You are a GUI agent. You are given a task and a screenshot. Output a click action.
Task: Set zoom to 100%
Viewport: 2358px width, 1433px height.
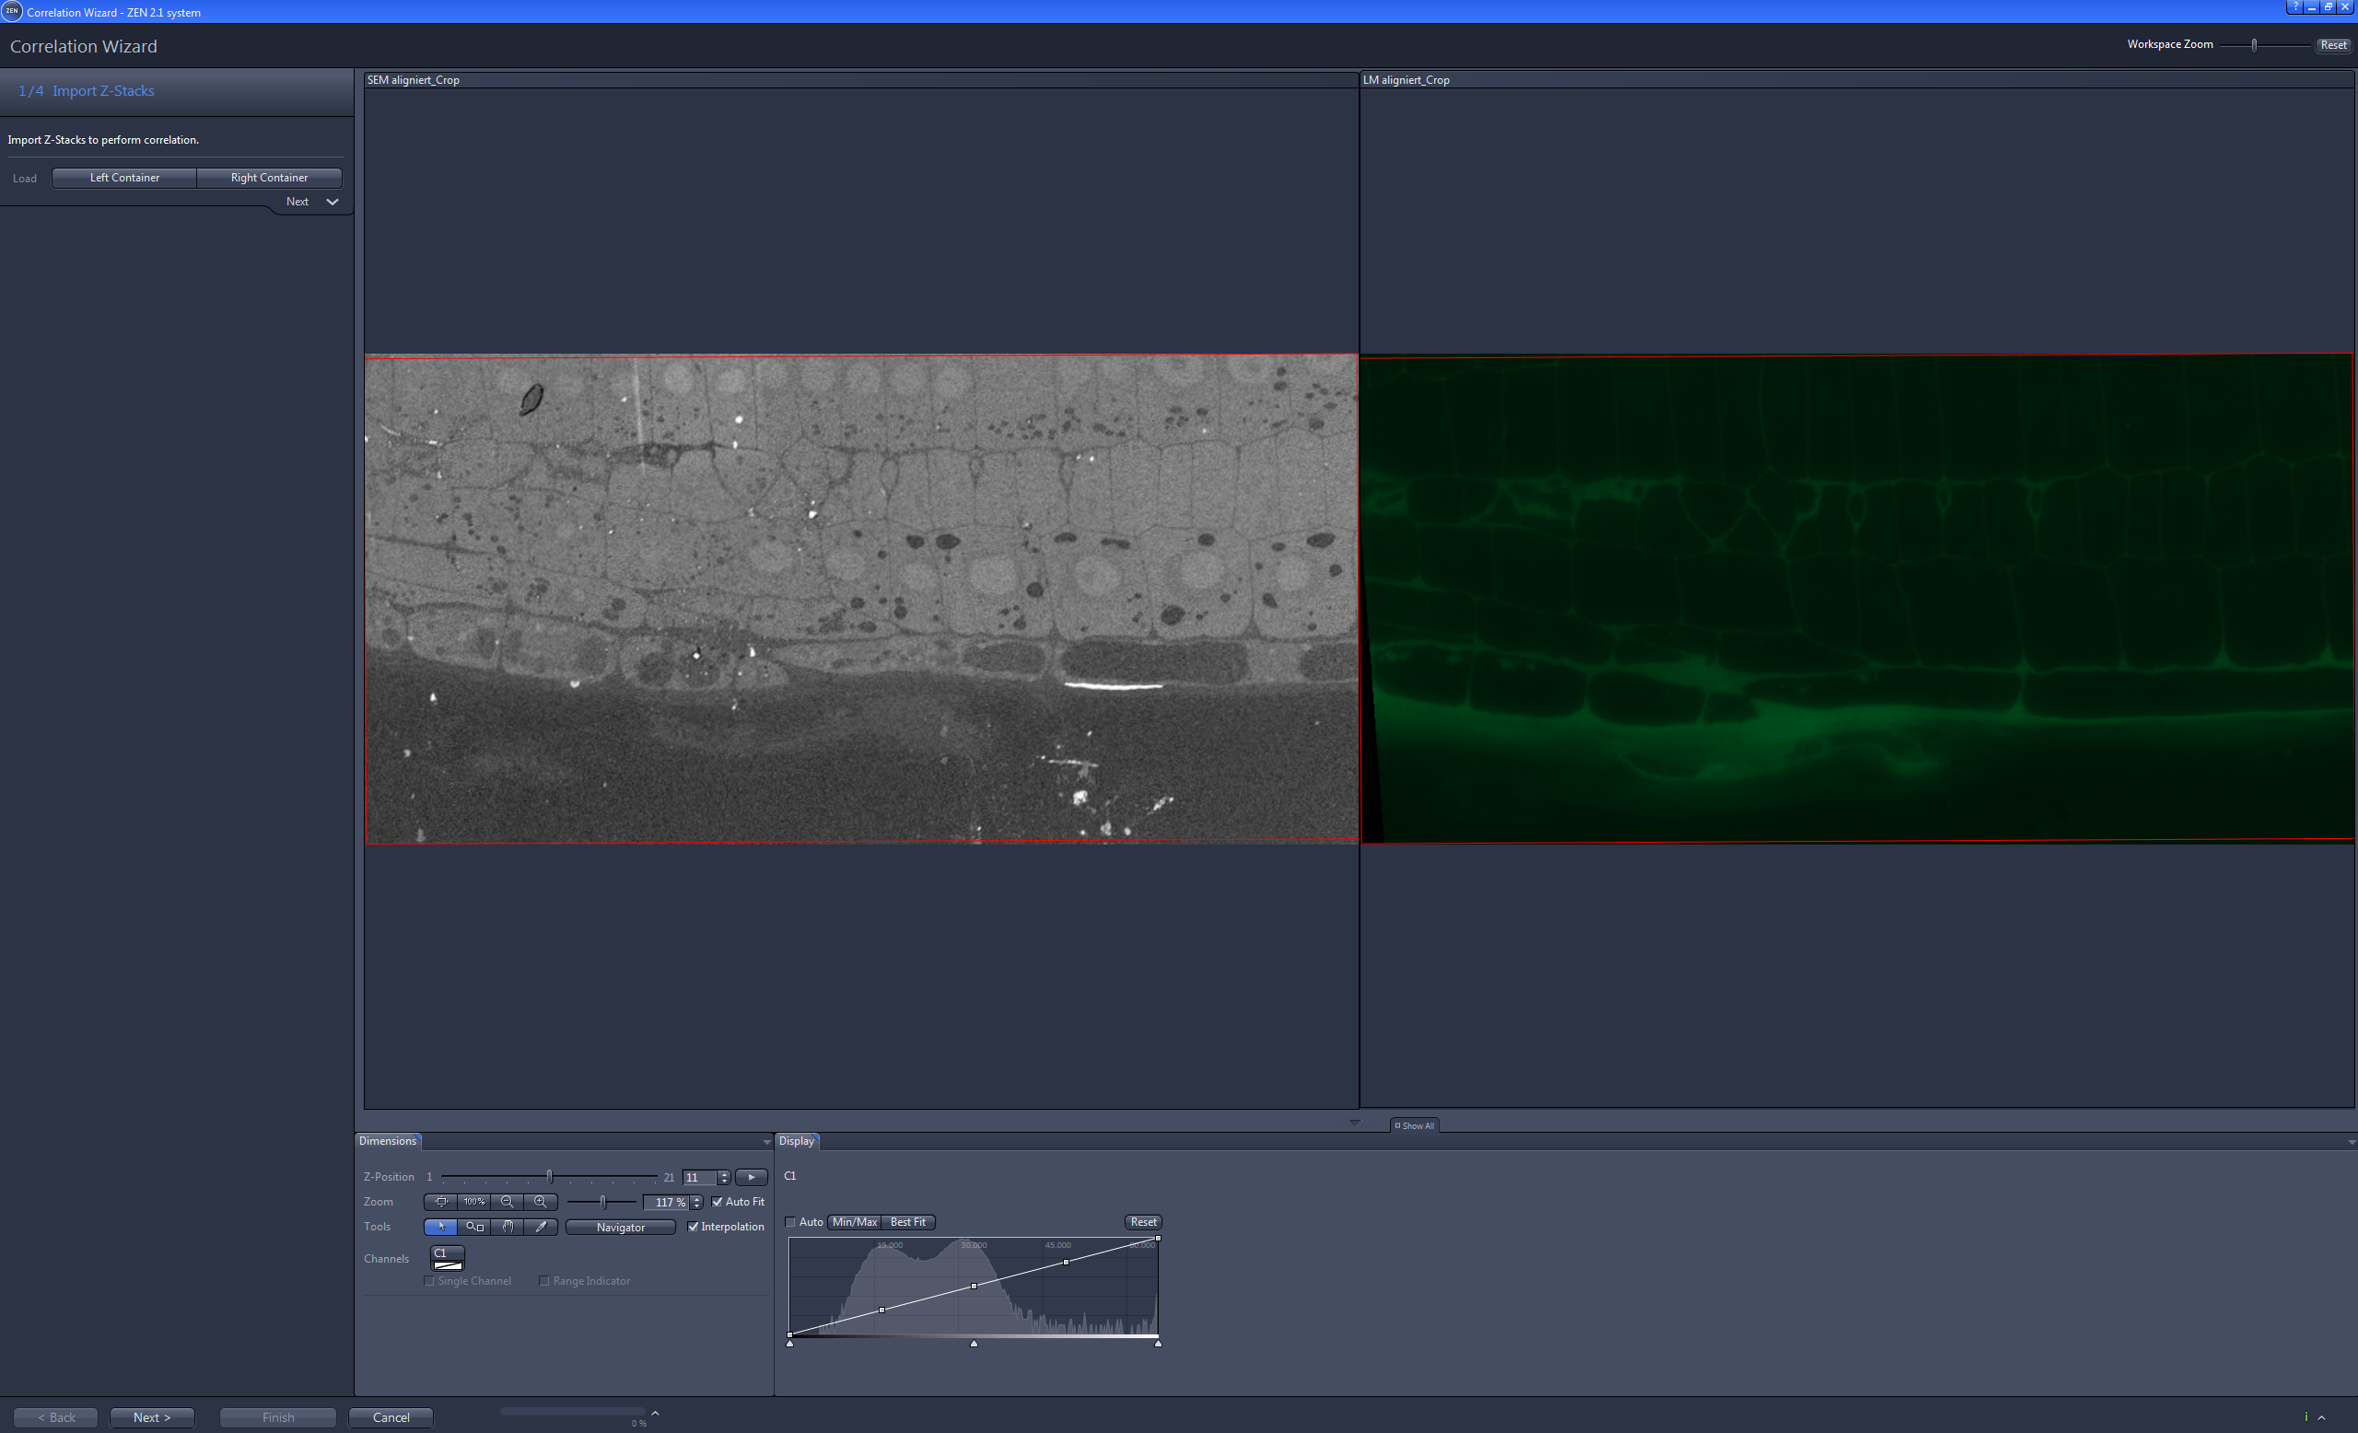pos(474,1203)
